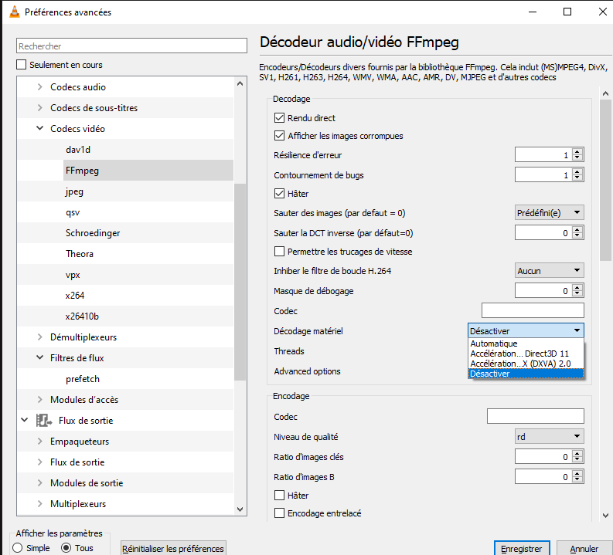Click the tree panel scroll-down arrow
613x555 pixels.
coord(240,509)
